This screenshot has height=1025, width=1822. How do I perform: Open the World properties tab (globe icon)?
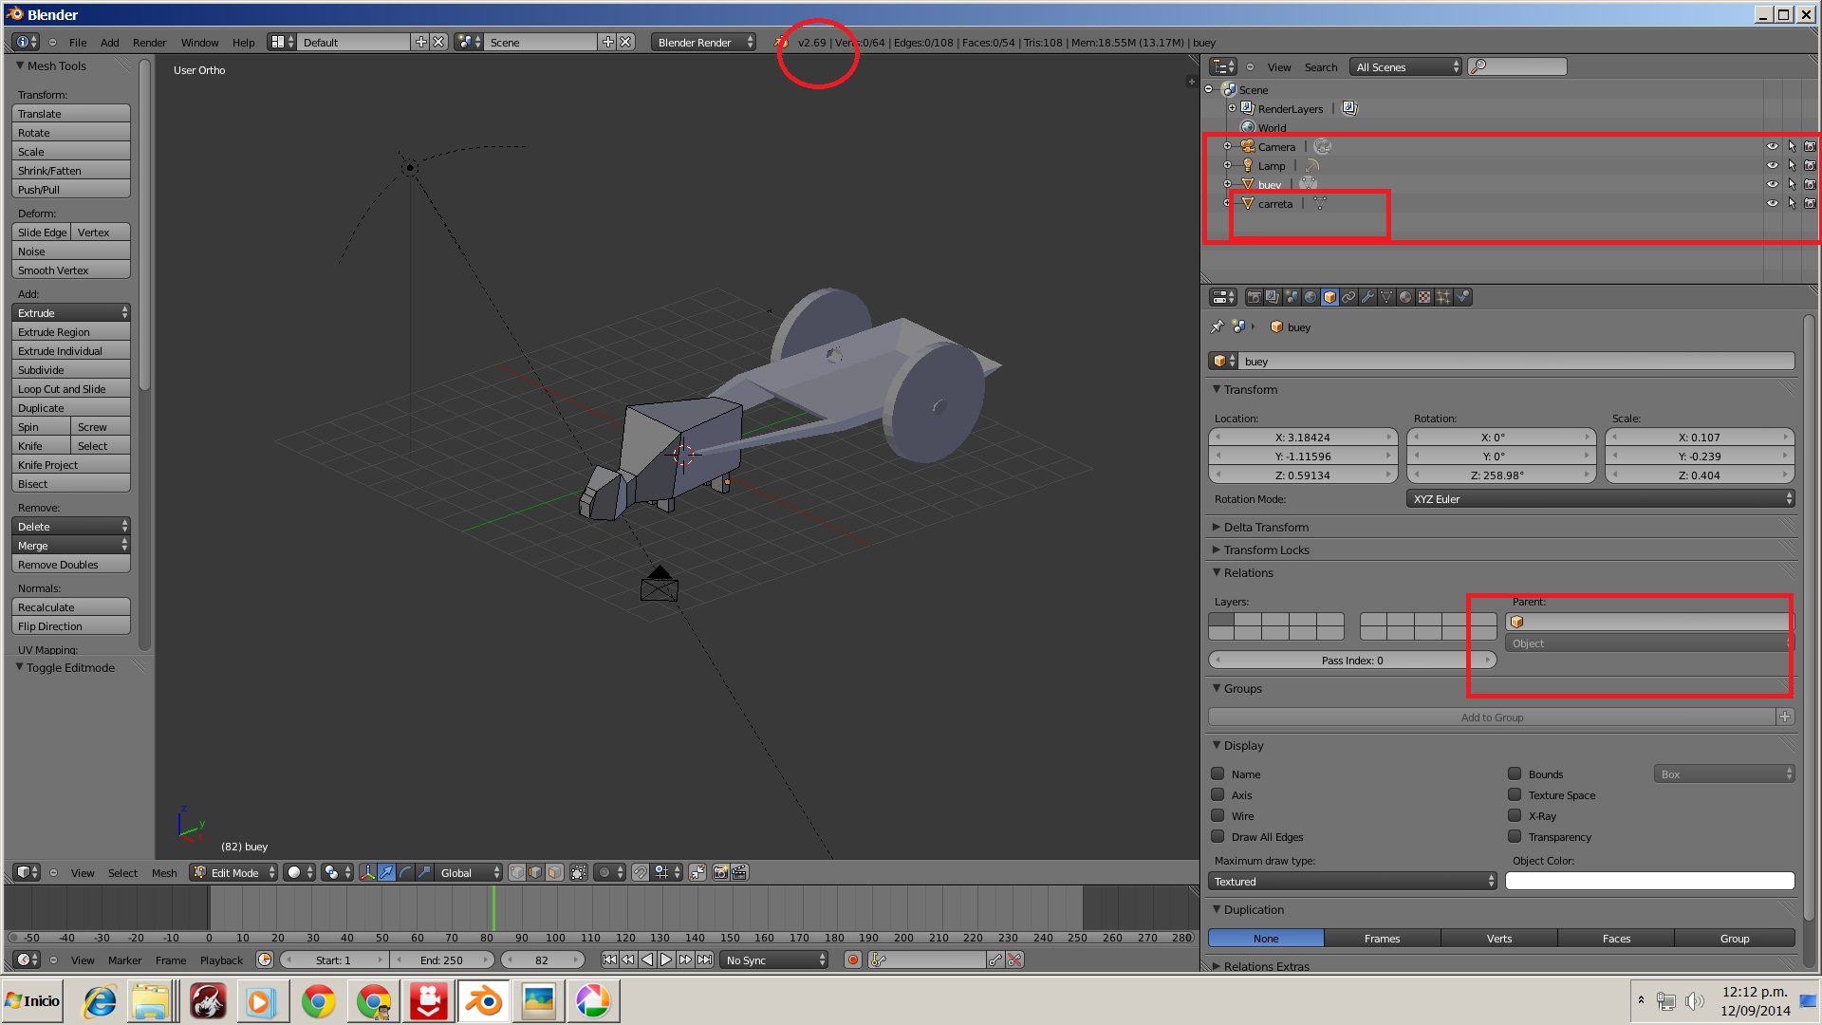click(x=1311, y=297)
